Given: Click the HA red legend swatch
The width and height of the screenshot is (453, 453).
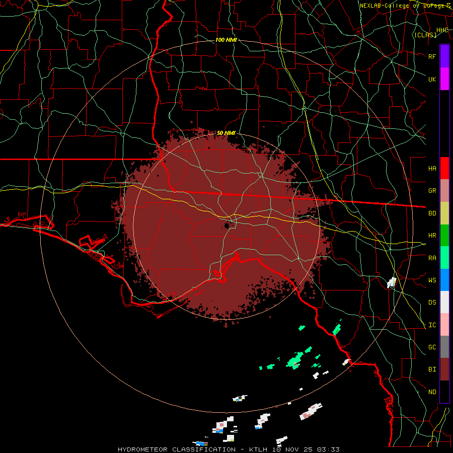Looking at the screenshot, I should click(444, 168).
